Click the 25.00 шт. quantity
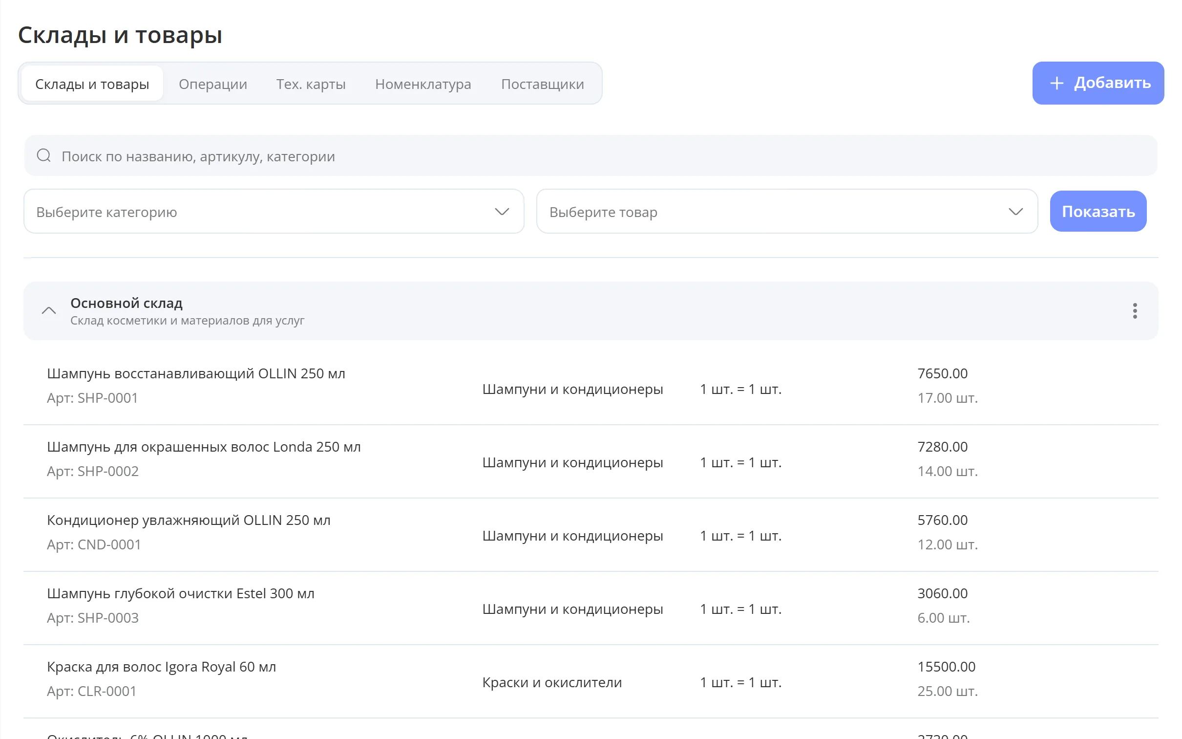This screenshot has width=1182, height=739. pos(948,691)
